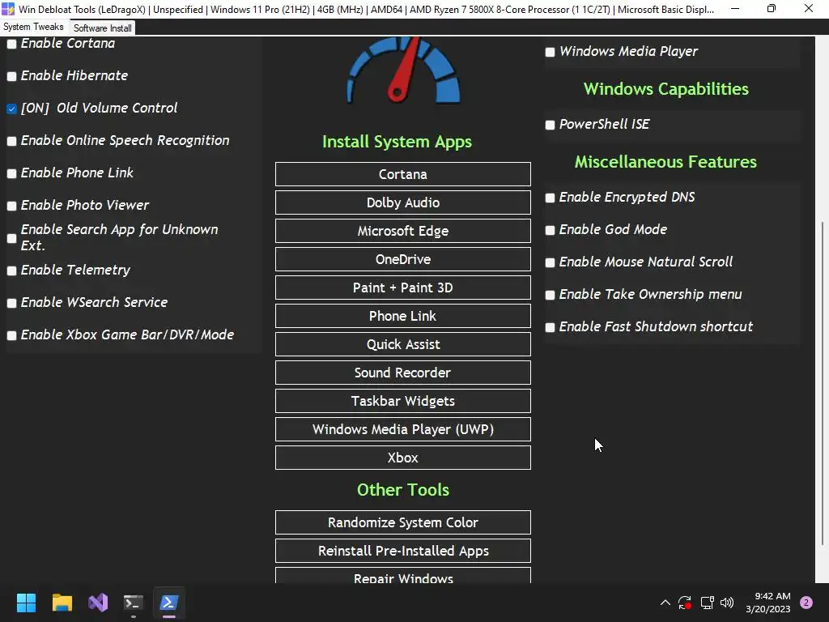Enable Encrypted DNS checkbox
The width and height of the screenshot is (829, 622).
[x=550, y=198]
